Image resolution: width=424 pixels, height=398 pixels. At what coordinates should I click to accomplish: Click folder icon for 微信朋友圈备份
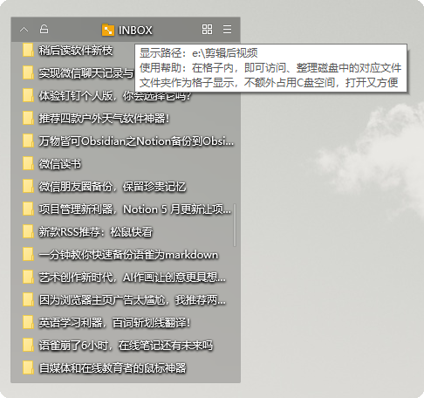pos(28,186)
